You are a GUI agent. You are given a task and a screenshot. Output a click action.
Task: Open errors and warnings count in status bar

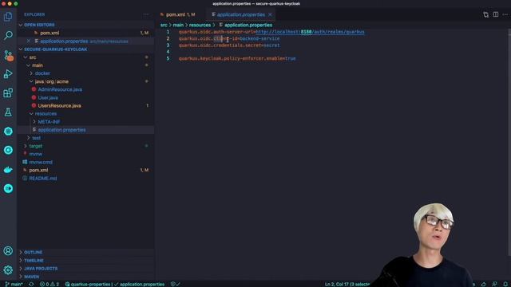pyautogui.click(x=50, y=284)
